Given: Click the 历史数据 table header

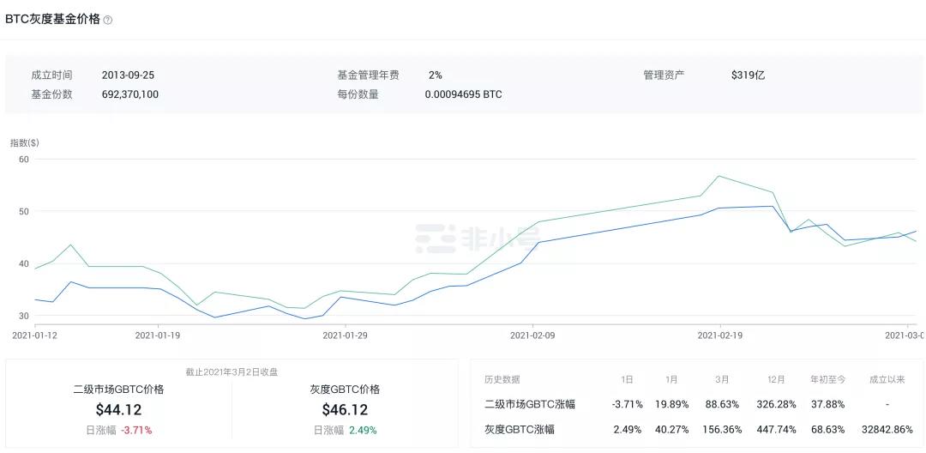Looking at the screenshot, I should click(502, 380).
